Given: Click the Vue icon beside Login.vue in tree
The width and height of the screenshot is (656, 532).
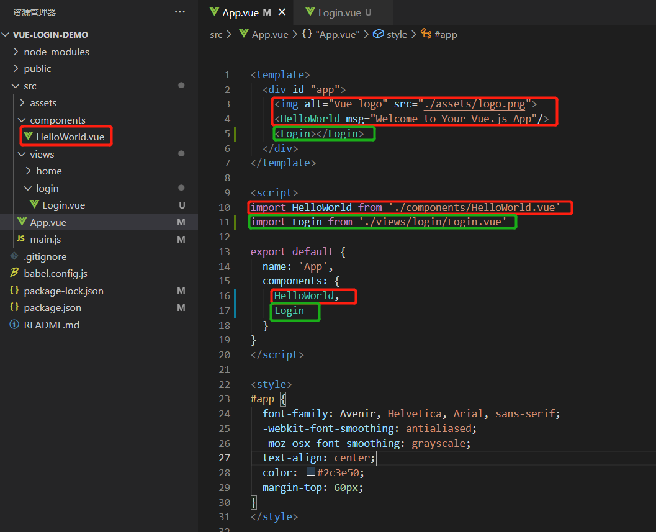Looking at the screenshot, I should [x=34, y=204].
